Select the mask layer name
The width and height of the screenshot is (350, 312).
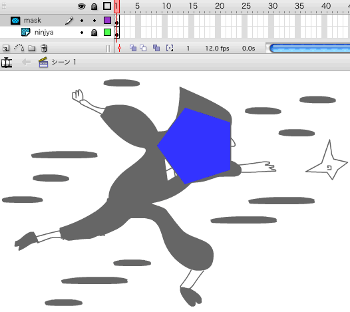(x=33, y=21)
